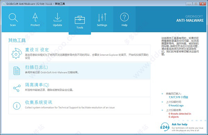Open 隔离清单(Q) quarantine list entry

[79, 88]
